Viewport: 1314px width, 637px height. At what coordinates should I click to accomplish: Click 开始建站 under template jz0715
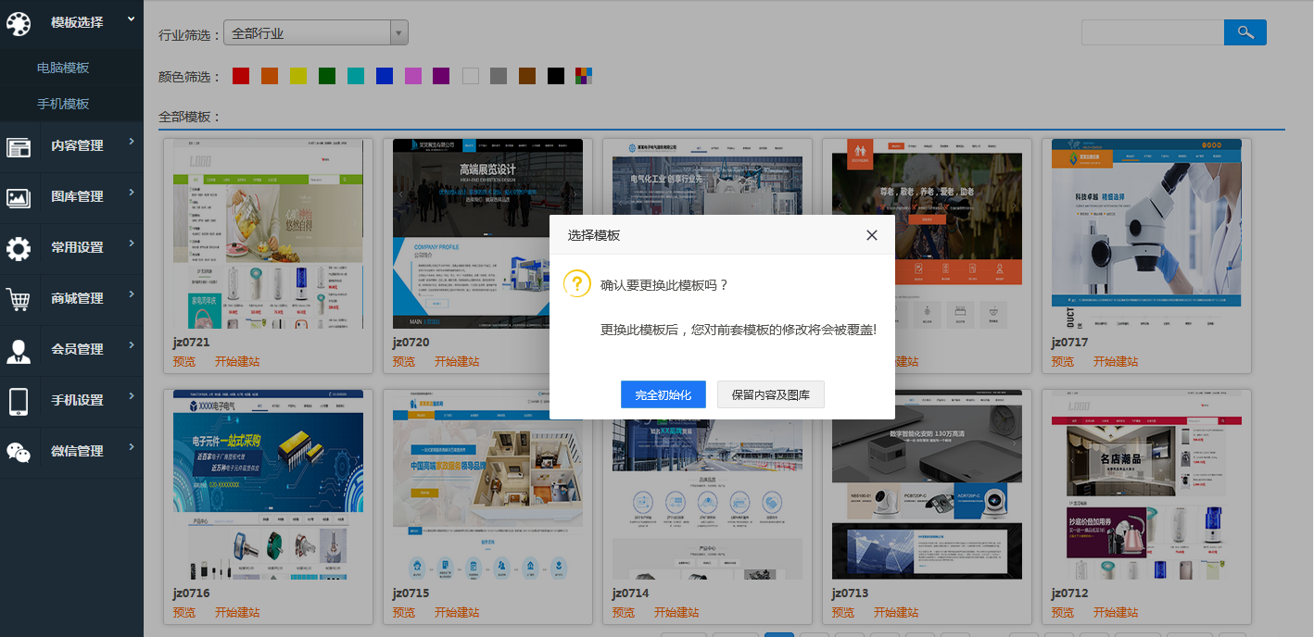(457, 613)
